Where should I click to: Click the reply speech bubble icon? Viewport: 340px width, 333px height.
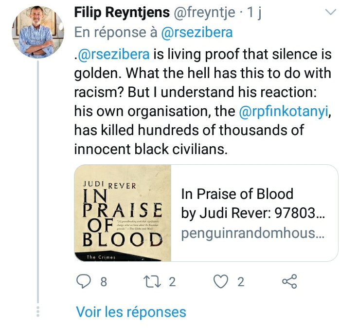[85, 281]
